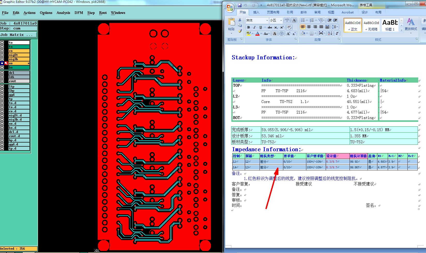
Task: Align text left in Word paragraph group
Action: click(x=303, y=27)
